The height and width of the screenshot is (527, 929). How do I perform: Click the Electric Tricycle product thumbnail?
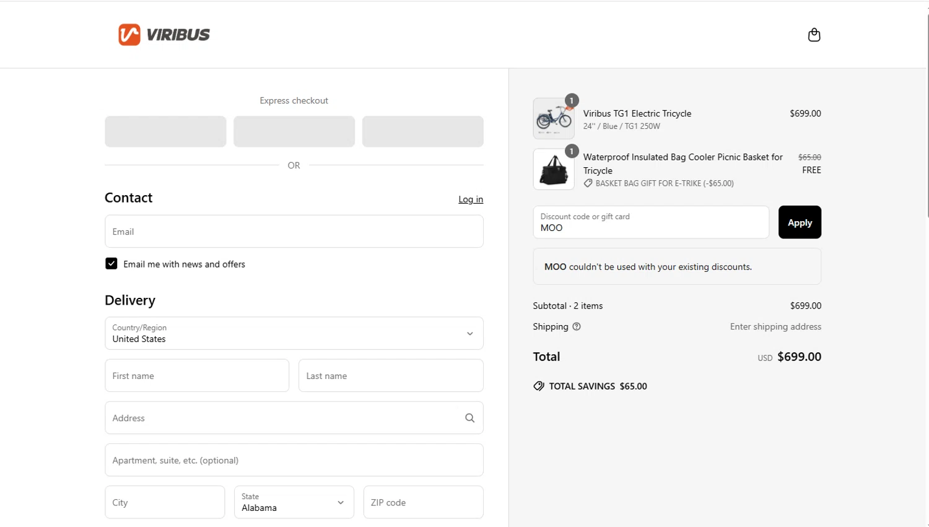pyautogui.click(x=554, y=118)
